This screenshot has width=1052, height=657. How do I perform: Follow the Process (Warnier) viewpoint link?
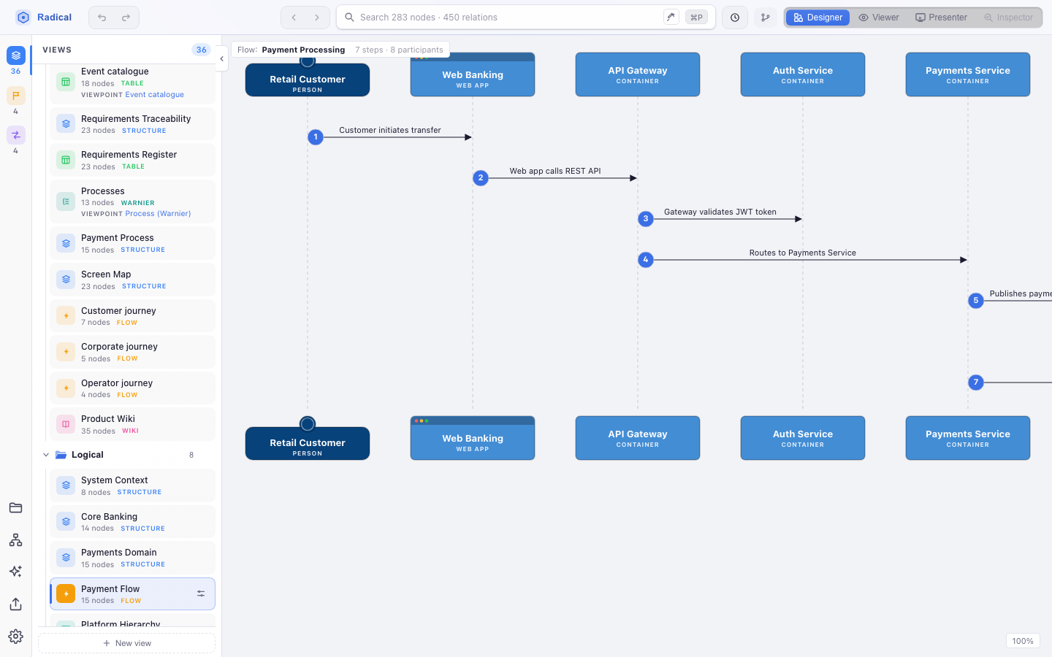point(158,214)
